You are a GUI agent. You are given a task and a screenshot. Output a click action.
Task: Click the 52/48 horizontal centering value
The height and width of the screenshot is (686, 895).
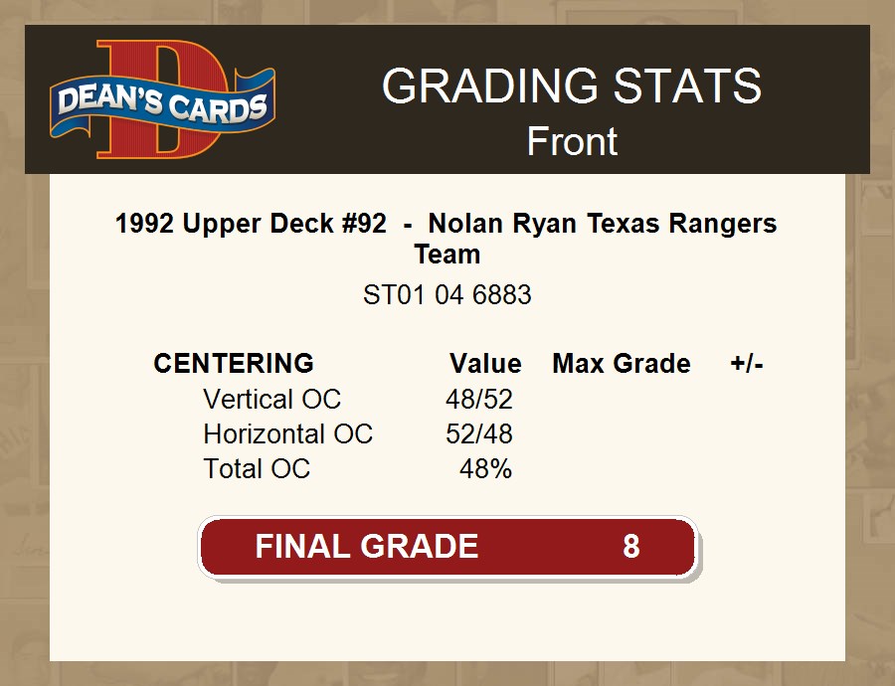coord(479,434)
